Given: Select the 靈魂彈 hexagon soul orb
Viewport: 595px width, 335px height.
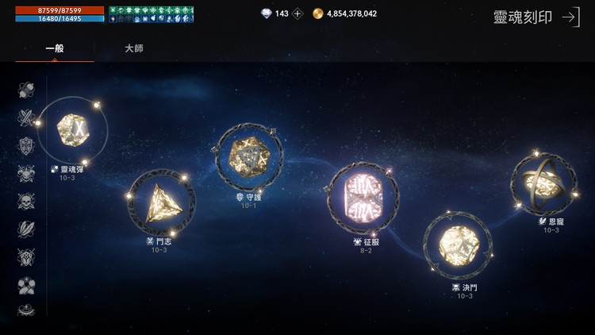Looking at the screenshot, I should pos(73,130).
